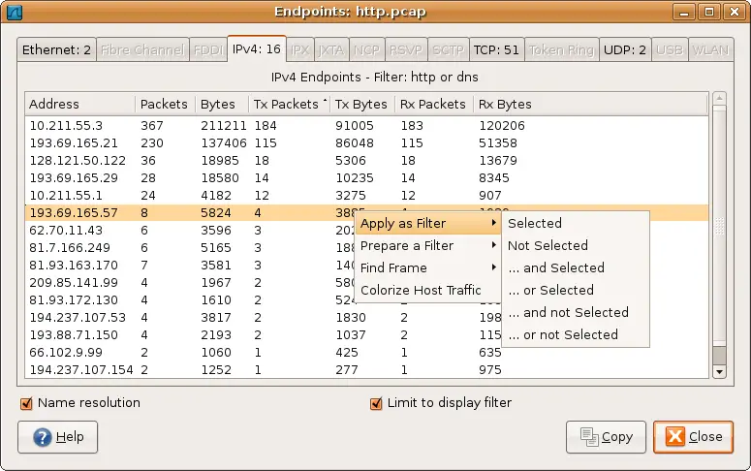Click the window maximize icon
Image resolution: width=751 pixels, height=471 pixels.
pyautogui.click(x=709, y=12)
